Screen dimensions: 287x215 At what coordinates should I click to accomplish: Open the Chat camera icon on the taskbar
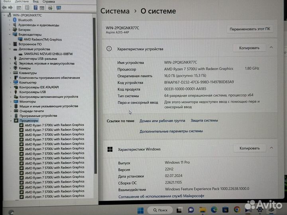click(x=191, y=210)
